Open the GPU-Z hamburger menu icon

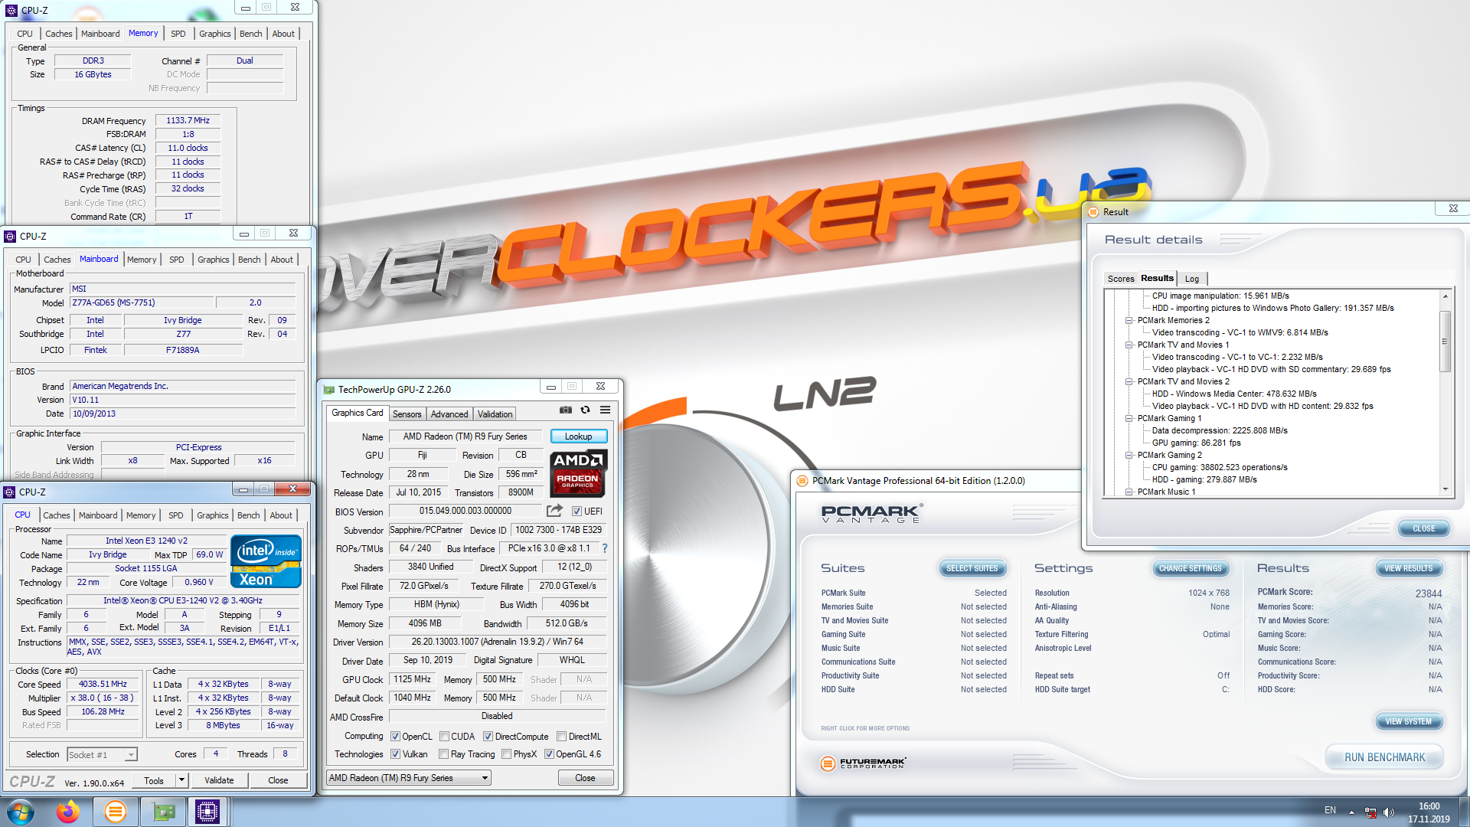pyautogui.click(x=605, y=410)
